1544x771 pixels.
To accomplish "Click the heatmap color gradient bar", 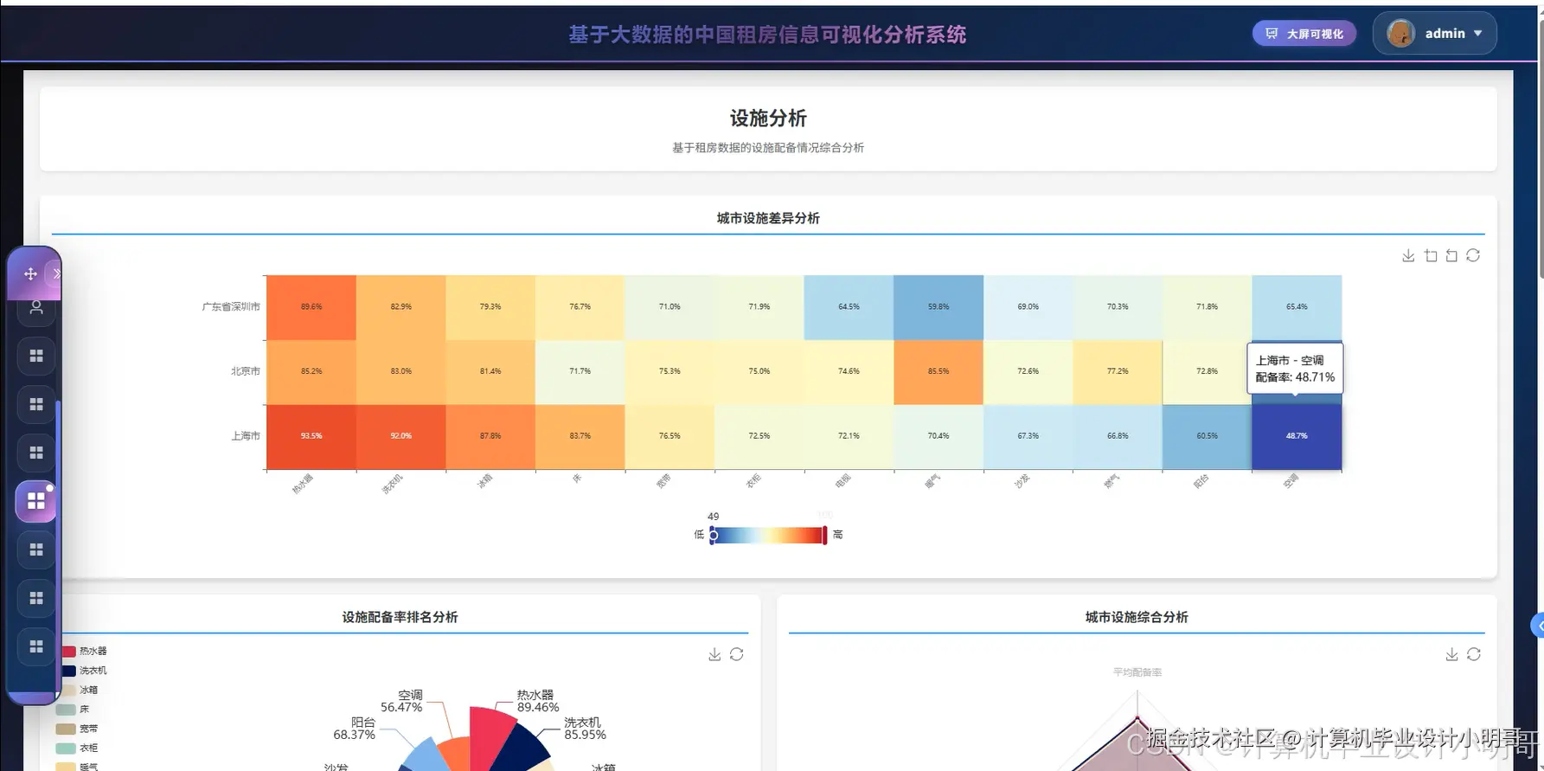I will 768,535.
